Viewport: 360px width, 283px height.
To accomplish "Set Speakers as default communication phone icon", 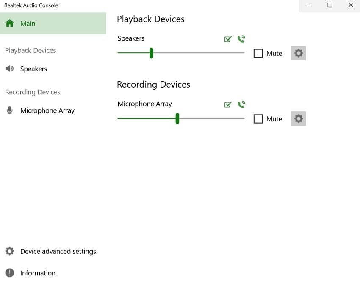I will click(x=241, y=39).
